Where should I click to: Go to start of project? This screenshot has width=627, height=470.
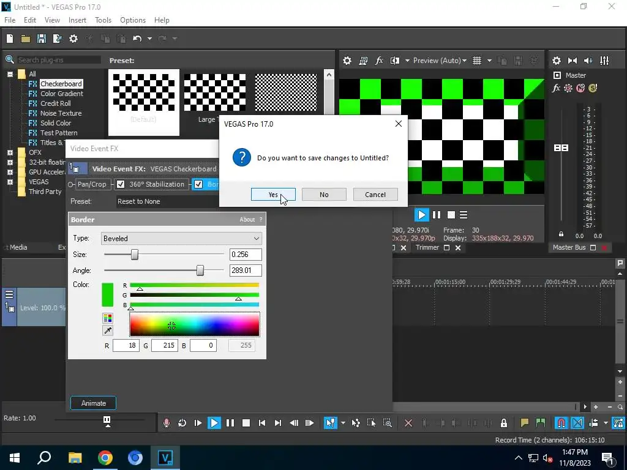click(262, 423)
